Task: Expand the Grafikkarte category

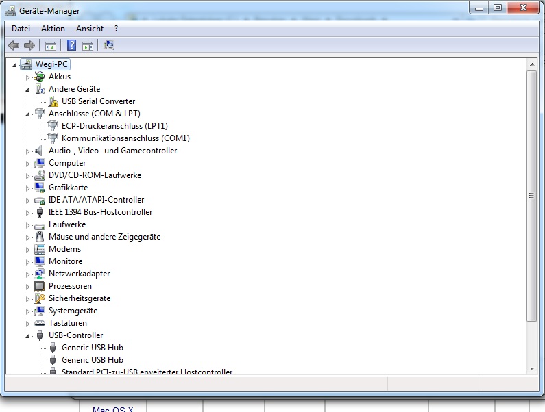Action: [x=28, y=188]
